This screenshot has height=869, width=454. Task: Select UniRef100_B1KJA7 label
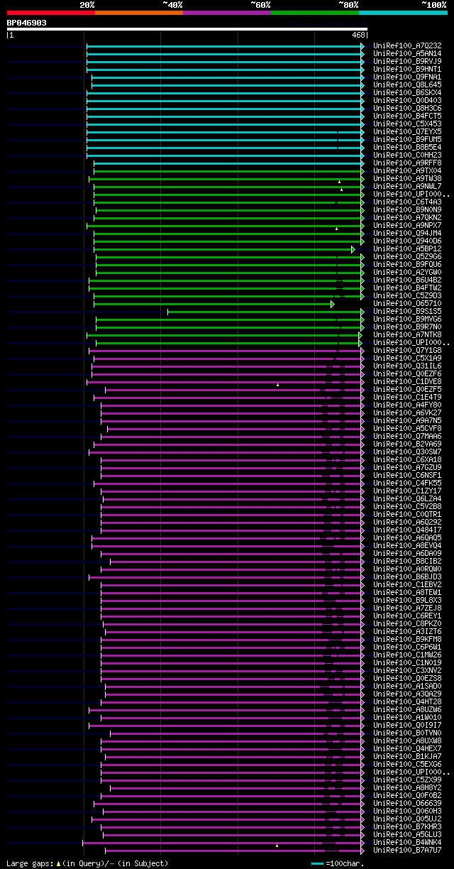[x=407, y=757]
